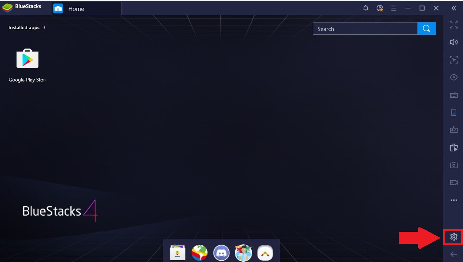Open the keyboard game controls icon
The width and height of the screenshot is (463, 262).
(x=454, y=95)
